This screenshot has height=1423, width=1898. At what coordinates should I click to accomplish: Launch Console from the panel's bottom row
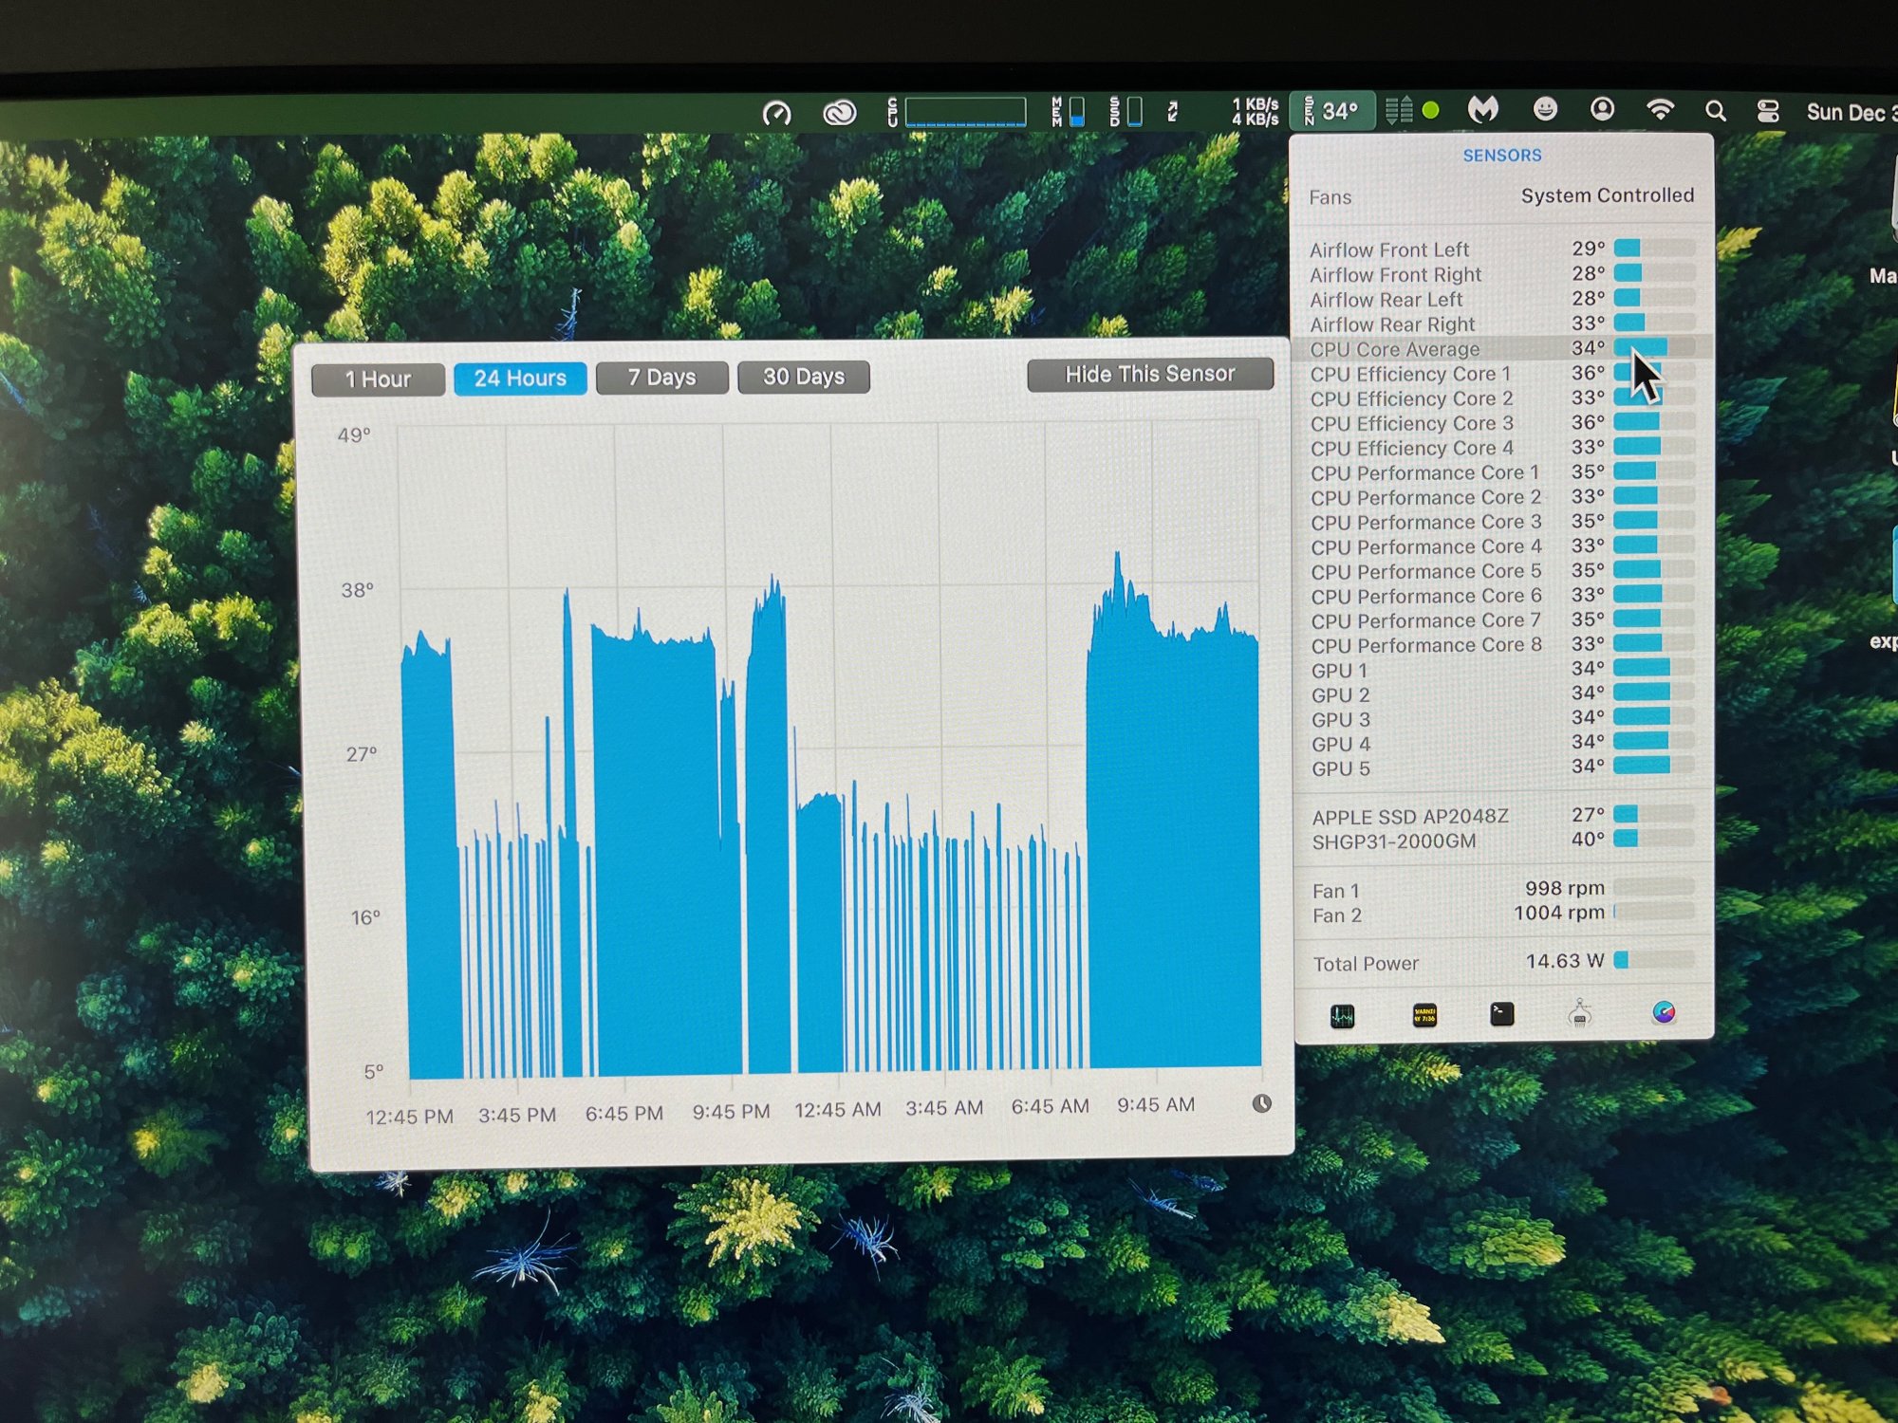(x=1424, y=1015)
